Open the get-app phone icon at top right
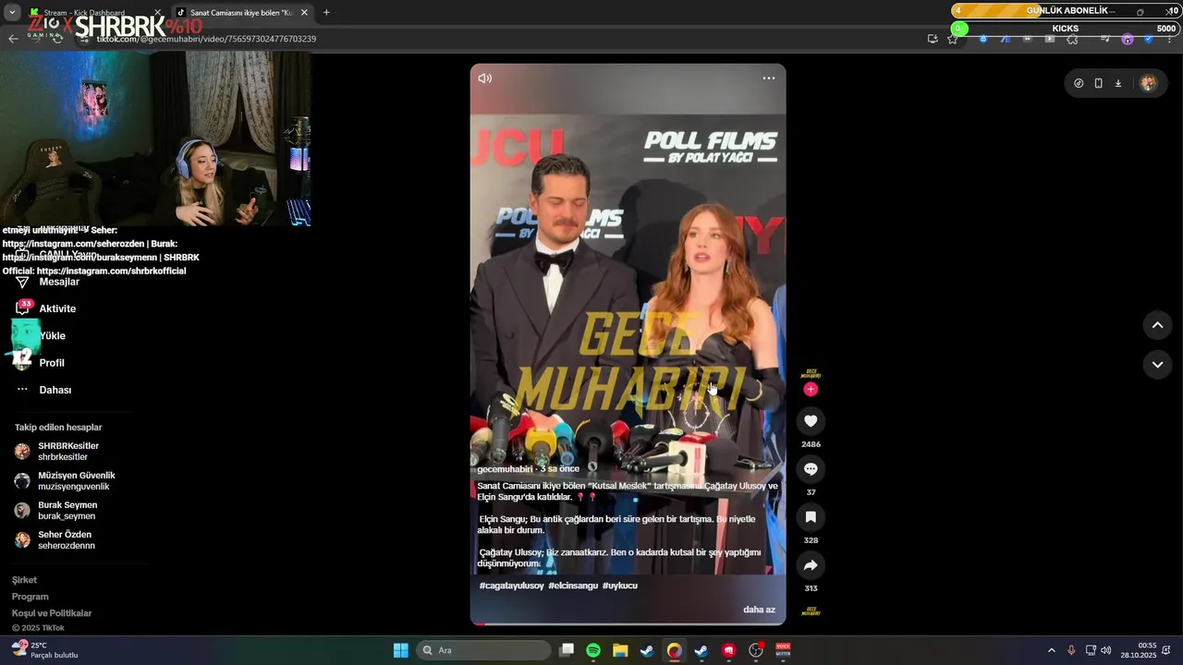 coord(1098,83)
